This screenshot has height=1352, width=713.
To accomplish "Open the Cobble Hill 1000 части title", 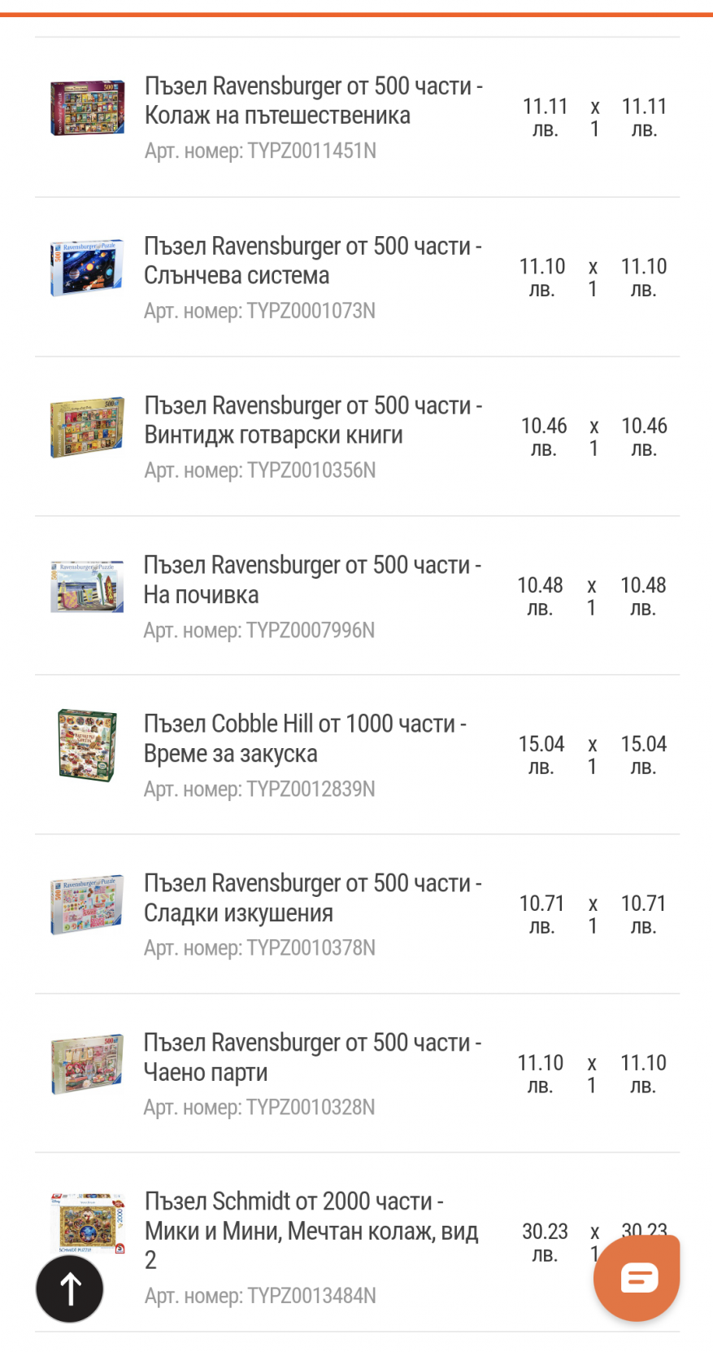I will pyautogui.click(x=305, y=738).
